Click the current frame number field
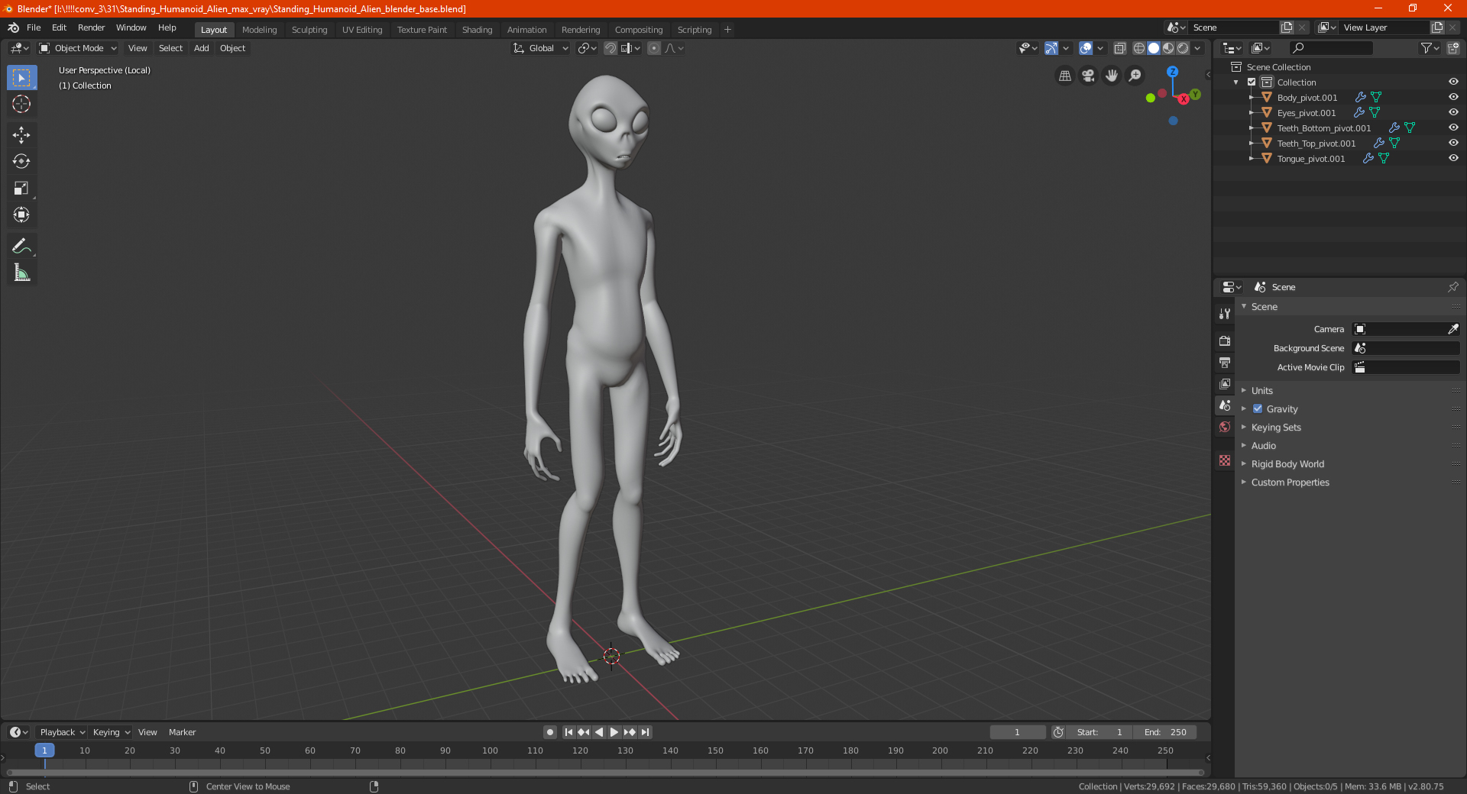This screenshot has height=794, width=1467. [x=1018, y=732]
